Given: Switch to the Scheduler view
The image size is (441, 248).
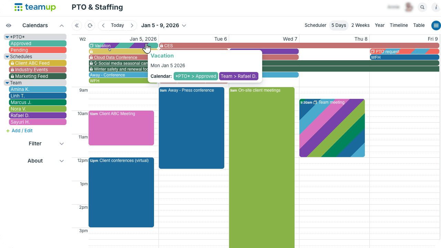Looking at the screenshot, I should pyautogui.click(x=315, y=25).
